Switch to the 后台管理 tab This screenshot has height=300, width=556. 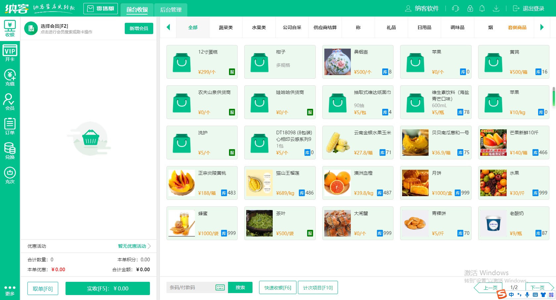click(171, 10)
